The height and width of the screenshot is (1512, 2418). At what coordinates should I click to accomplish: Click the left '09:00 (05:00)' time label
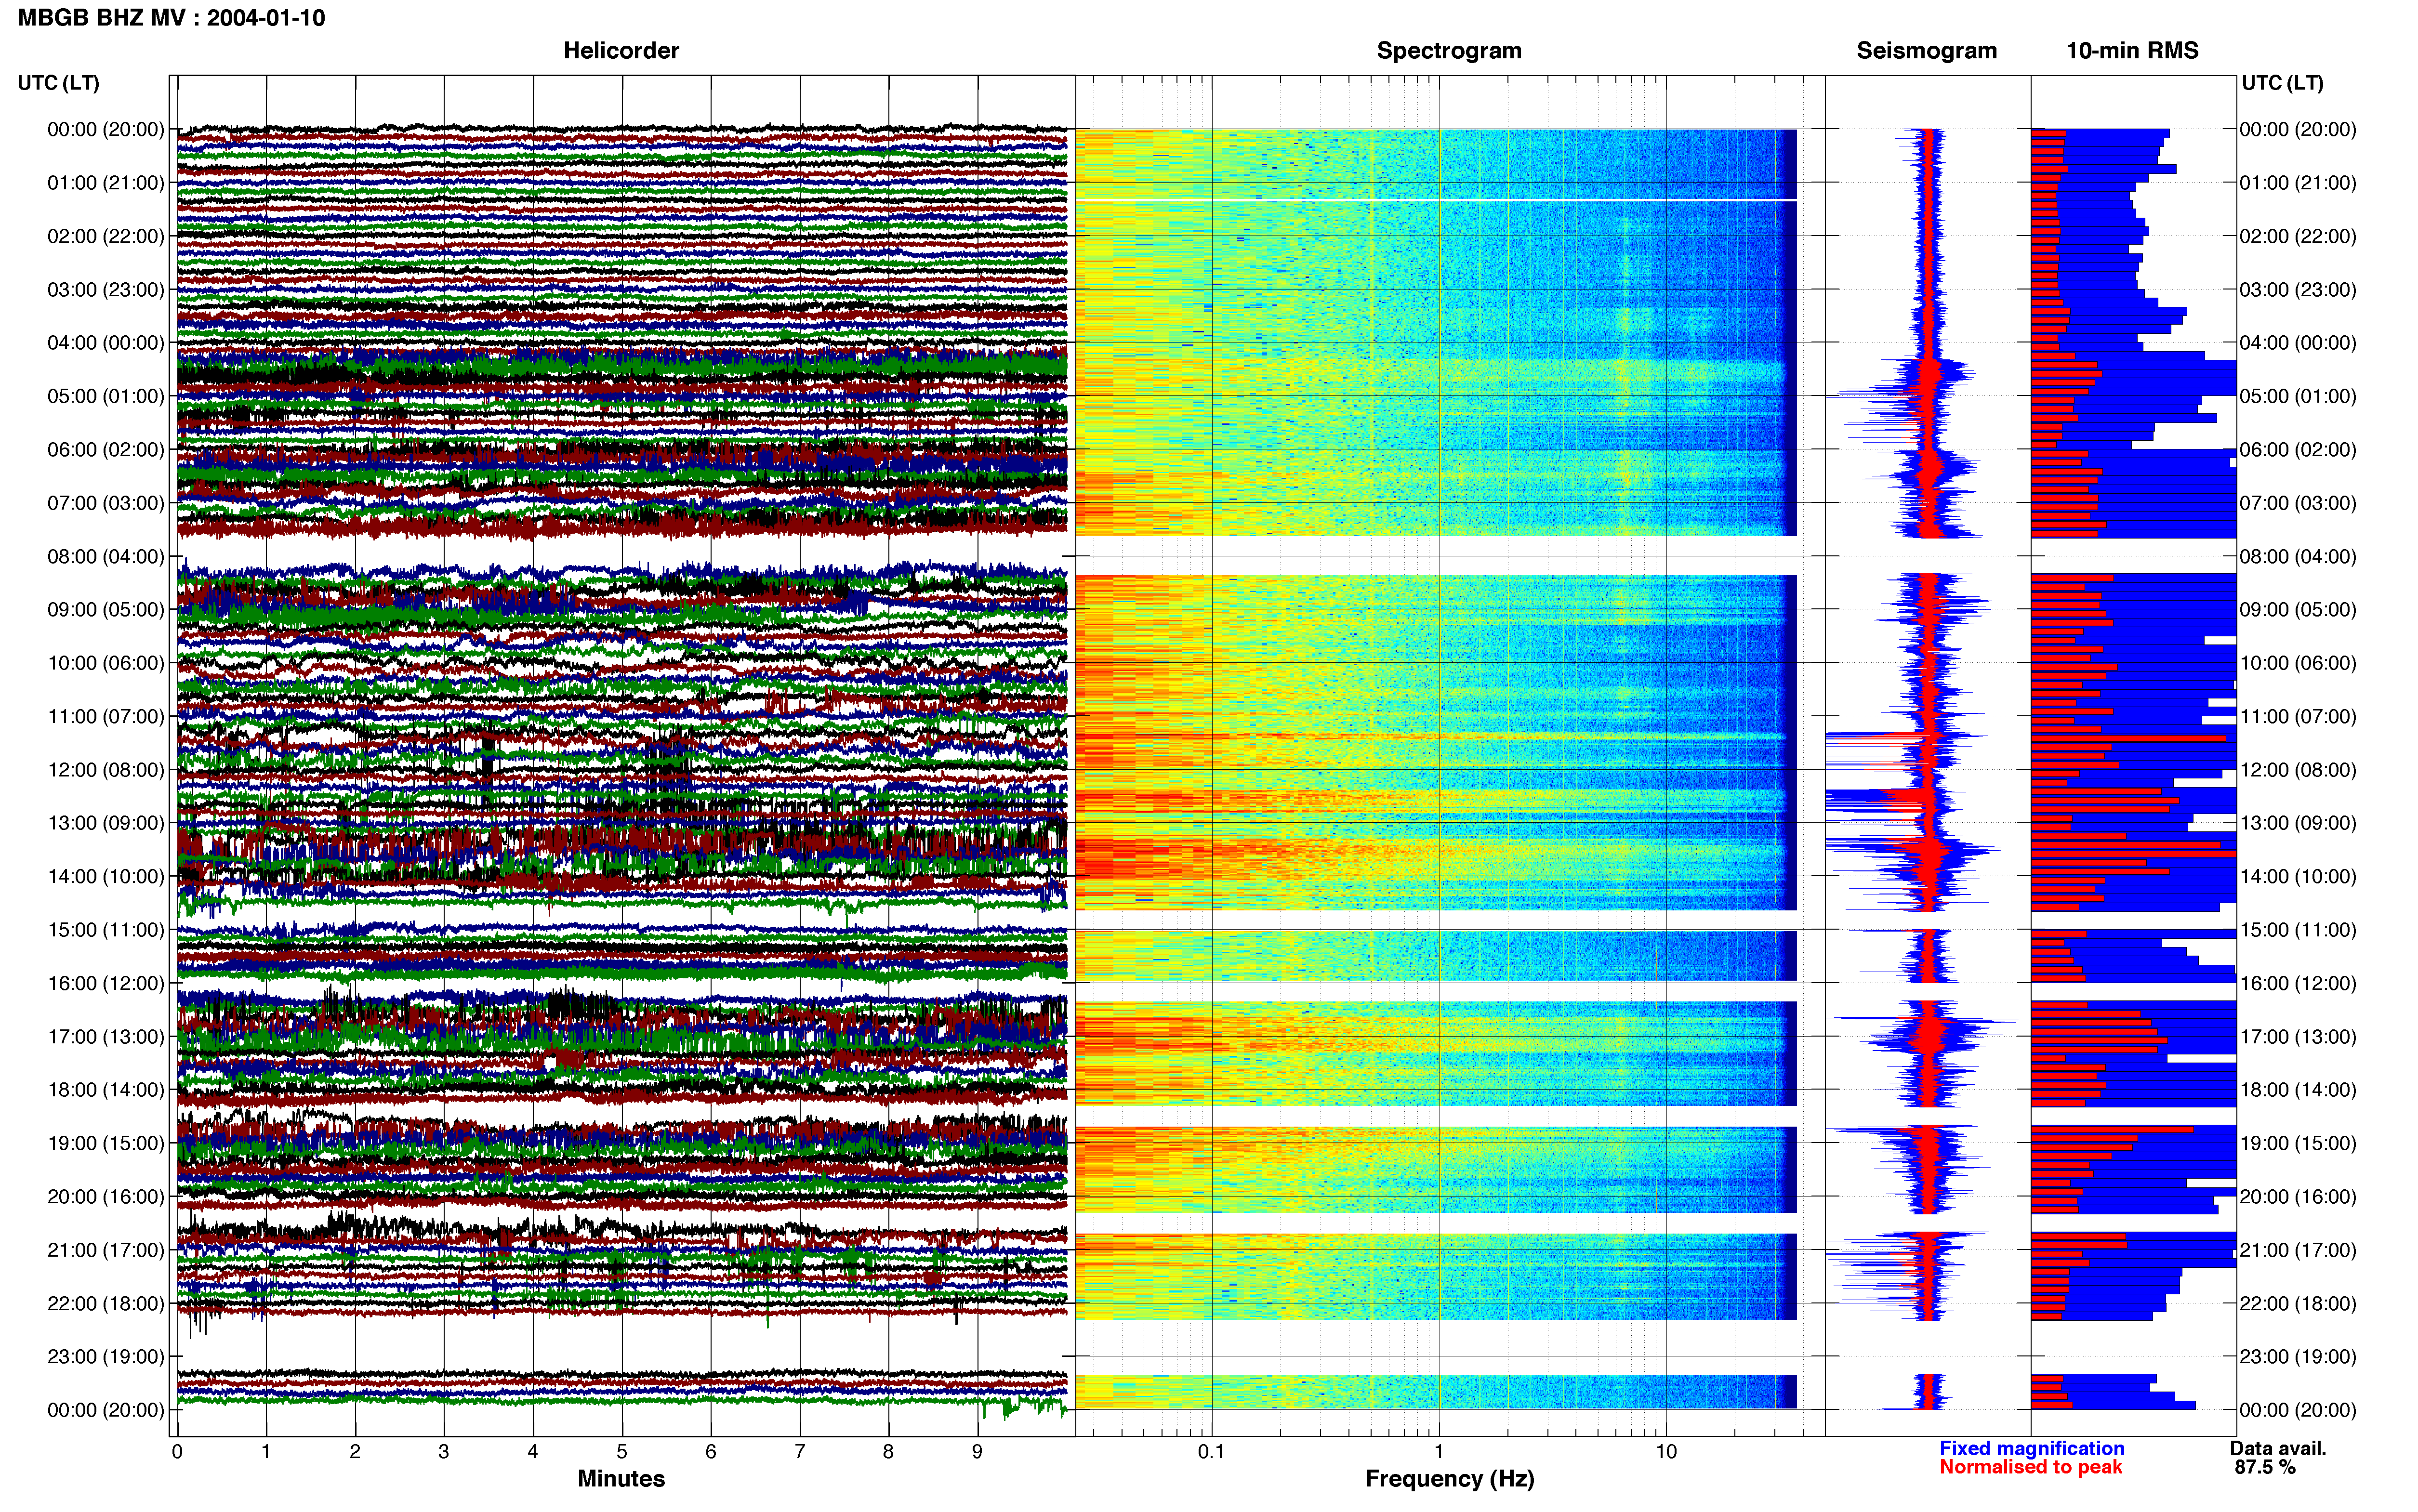click(106, 609)
